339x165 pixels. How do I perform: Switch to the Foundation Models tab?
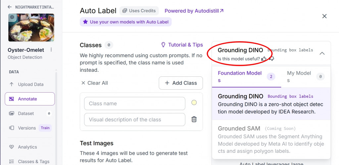240,77
